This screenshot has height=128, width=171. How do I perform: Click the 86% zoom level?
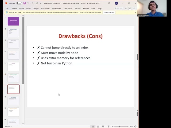click(x=131, y=127)
